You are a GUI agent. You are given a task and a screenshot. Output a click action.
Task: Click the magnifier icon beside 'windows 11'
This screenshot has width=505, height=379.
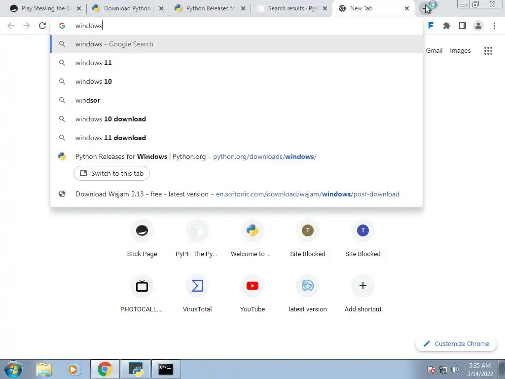(x=62, y=63)
